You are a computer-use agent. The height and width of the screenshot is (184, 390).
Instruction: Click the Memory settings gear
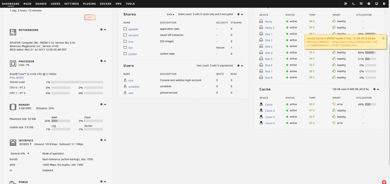point(101,104)
